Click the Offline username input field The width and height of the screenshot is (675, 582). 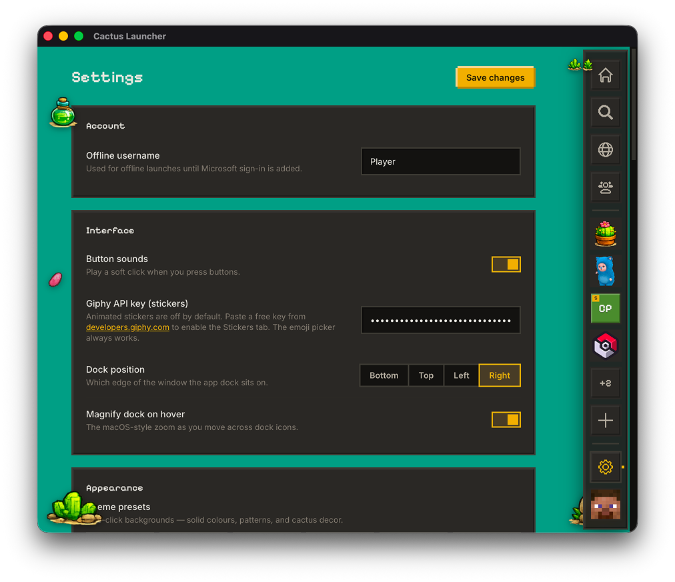click(441, 162)
